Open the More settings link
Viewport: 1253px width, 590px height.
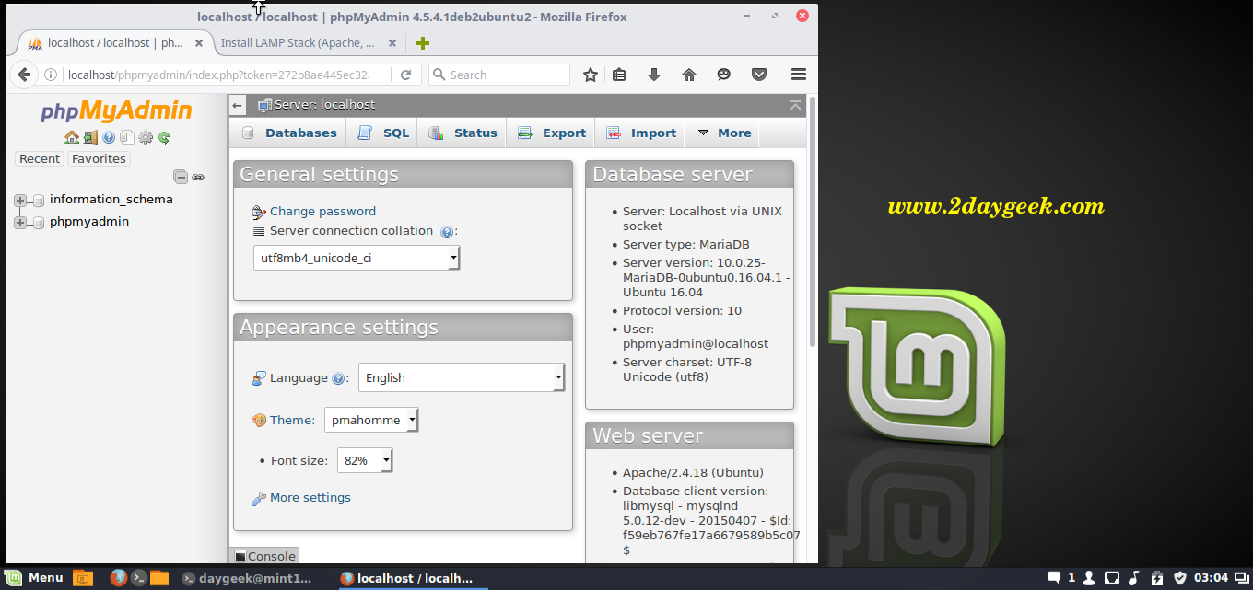pos(310,498)
